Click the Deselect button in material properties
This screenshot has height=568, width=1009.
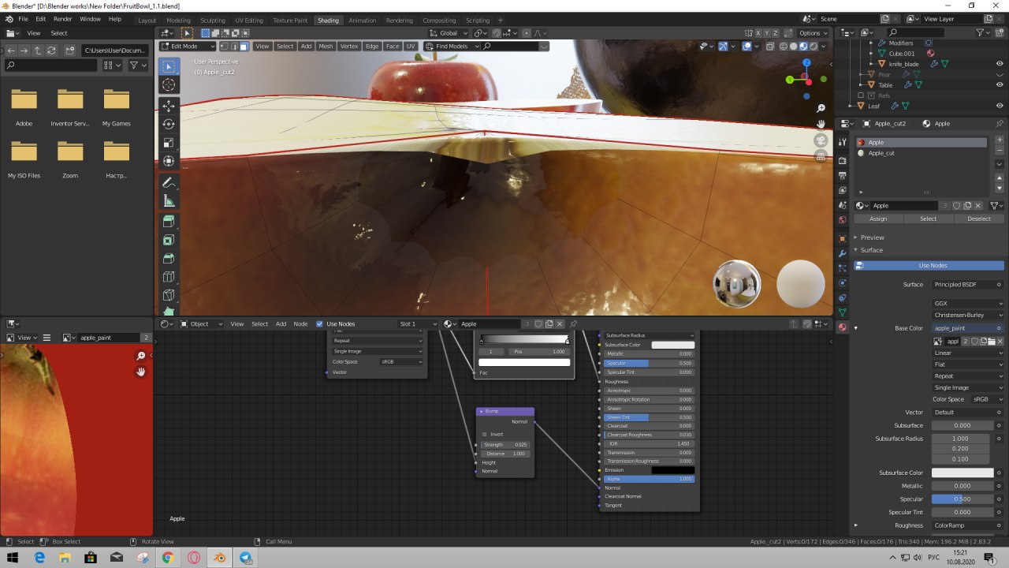(979, 219)
